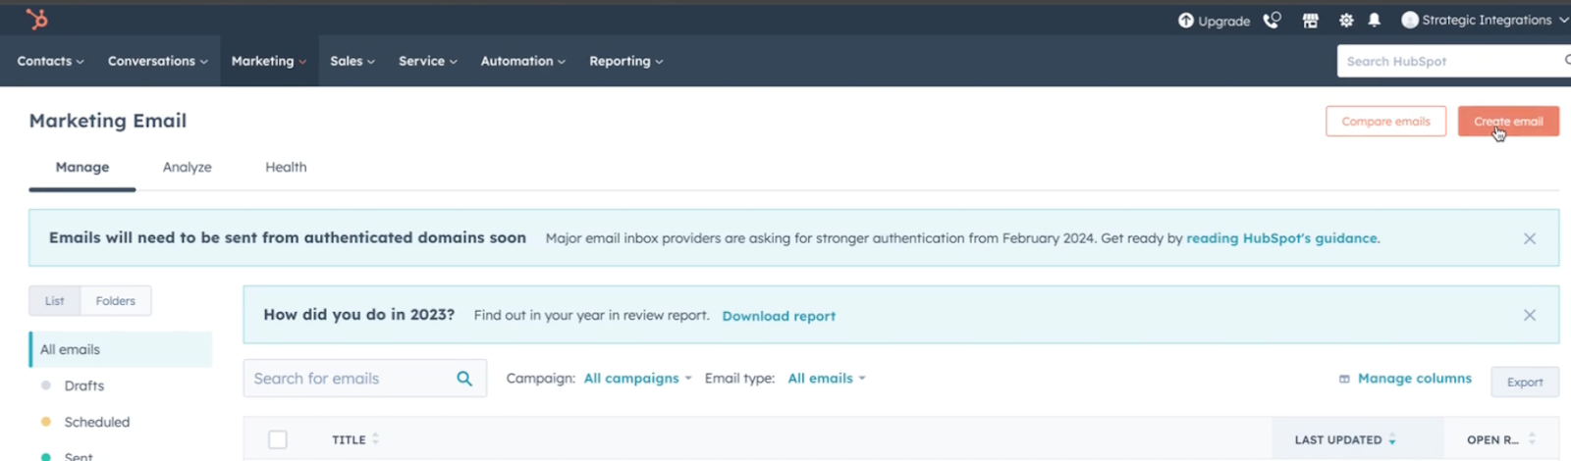Screen dimensions: 1571x461
Task: Close the 2023 year in review banner
Action: [x=1529, y=315]
